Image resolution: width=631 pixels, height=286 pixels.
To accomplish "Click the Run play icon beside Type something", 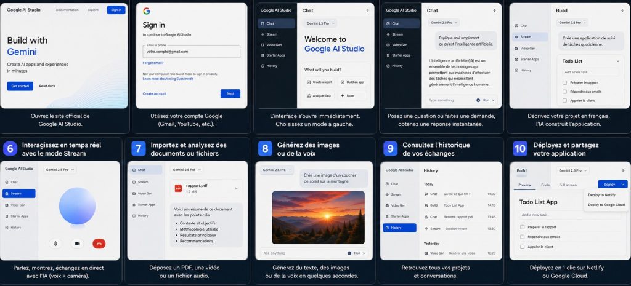I will coord(478,100).
